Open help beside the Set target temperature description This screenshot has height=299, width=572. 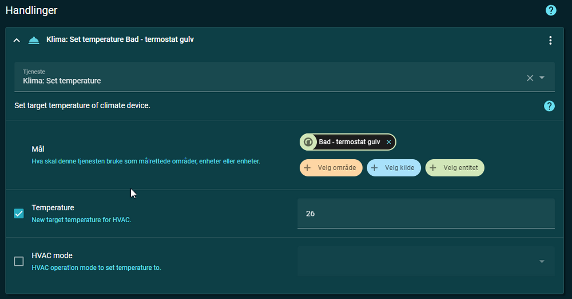click(x=549, y=106)
